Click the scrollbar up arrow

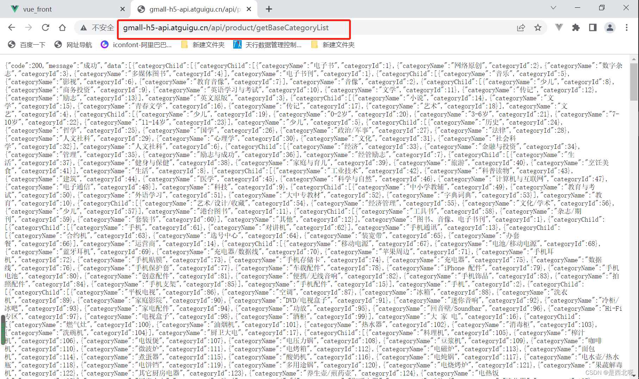coord(634,59)
